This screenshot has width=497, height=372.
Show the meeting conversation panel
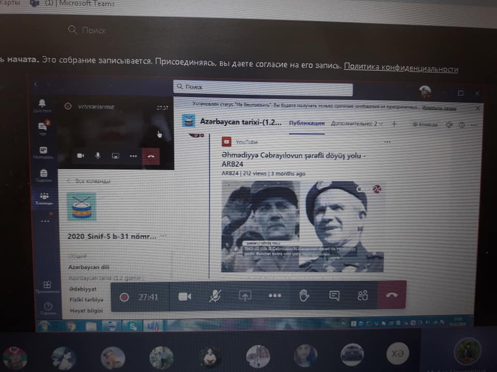click(334, 296)
